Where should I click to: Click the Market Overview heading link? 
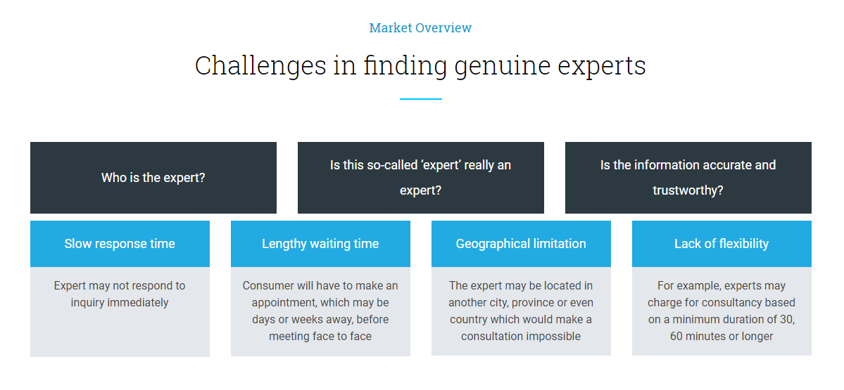tap(420, 28)
